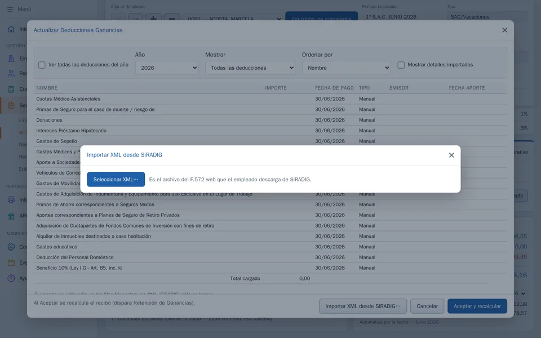Viewport: 541px width, 338px height.
Task: Click the orange document Recibos icon
Action: 11,105
